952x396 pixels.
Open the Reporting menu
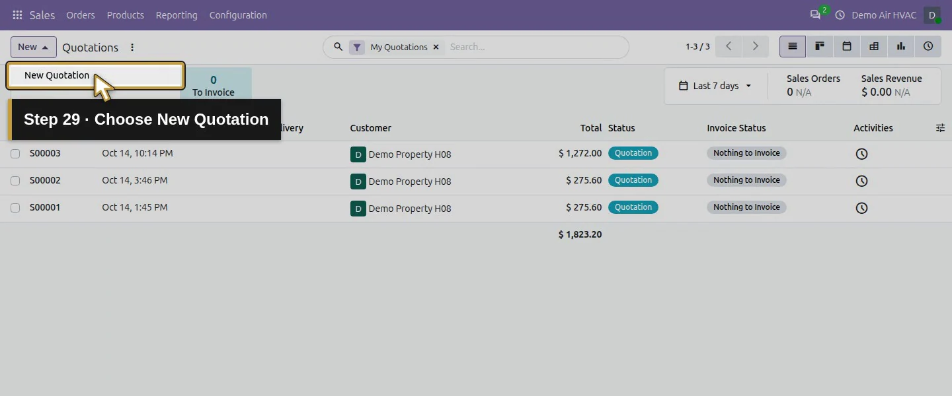pyautogui.click(x=177, y=15)
